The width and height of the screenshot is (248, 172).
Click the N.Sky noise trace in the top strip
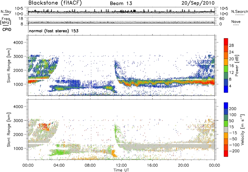tap(121, 11)
